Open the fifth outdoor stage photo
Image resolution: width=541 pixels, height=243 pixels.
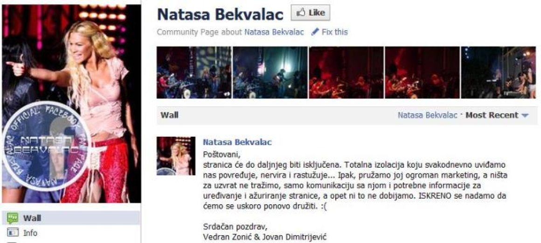tap(499, 72)
